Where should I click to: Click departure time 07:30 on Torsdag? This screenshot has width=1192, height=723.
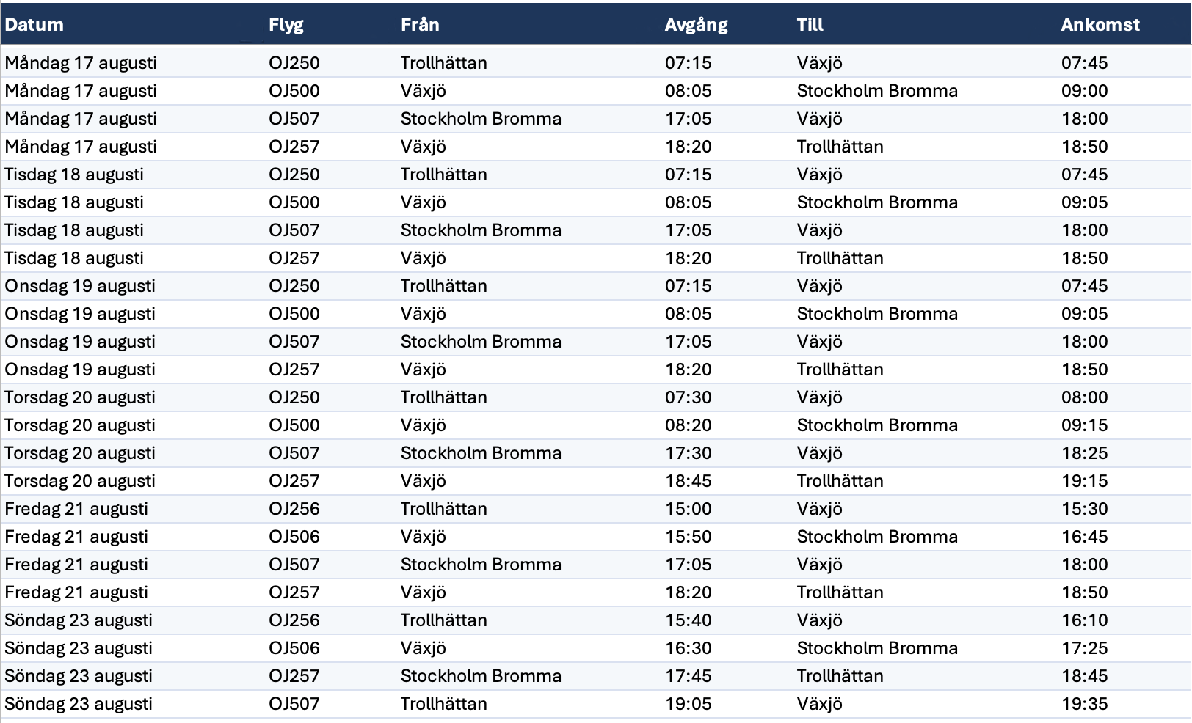point(688,397)
